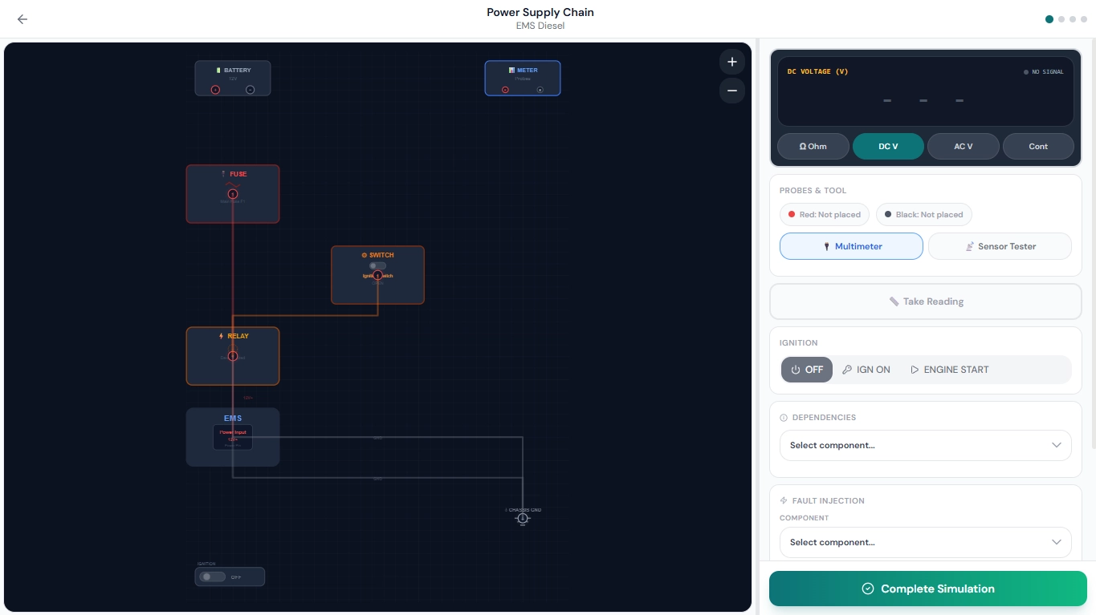Open the Dependencies component dropdown
Viewport: 1096px width, 615px height.
pyautogui.click(x=925, y=445)
